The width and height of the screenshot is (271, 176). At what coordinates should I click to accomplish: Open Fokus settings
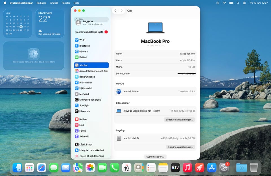91,131
